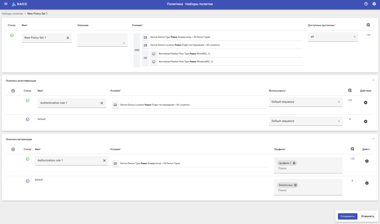Open settings gear in top bar
Viewport: 380px width, 224px height.
click(374, 4)
